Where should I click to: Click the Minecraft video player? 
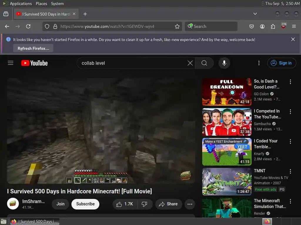101,131
